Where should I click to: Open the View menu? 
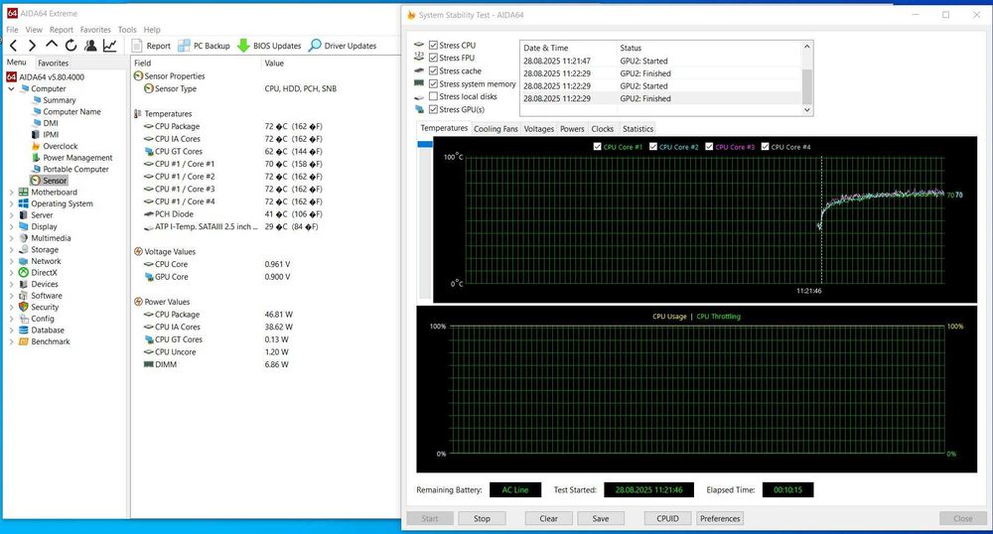(x=34, y=29)
